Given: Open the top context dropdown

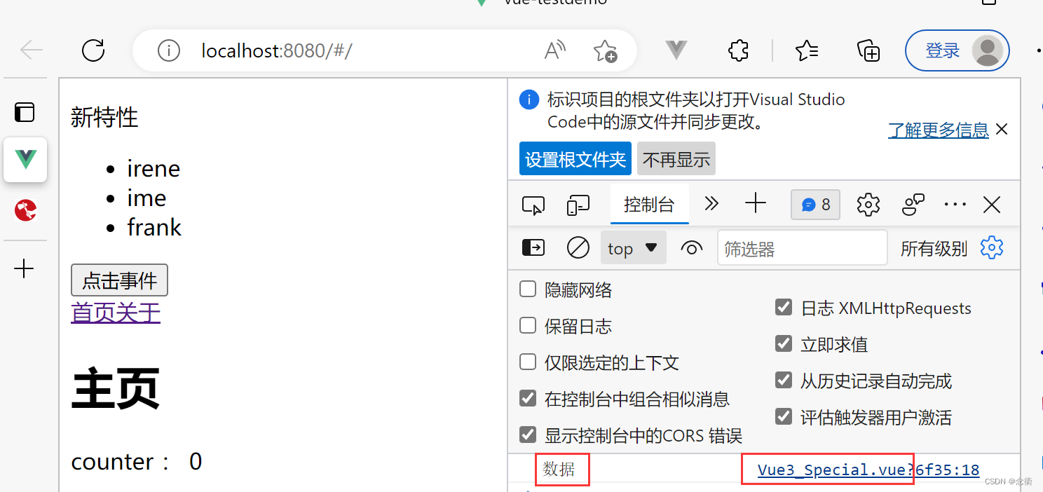Looking at the screenshot, I should tap(633, 248).
